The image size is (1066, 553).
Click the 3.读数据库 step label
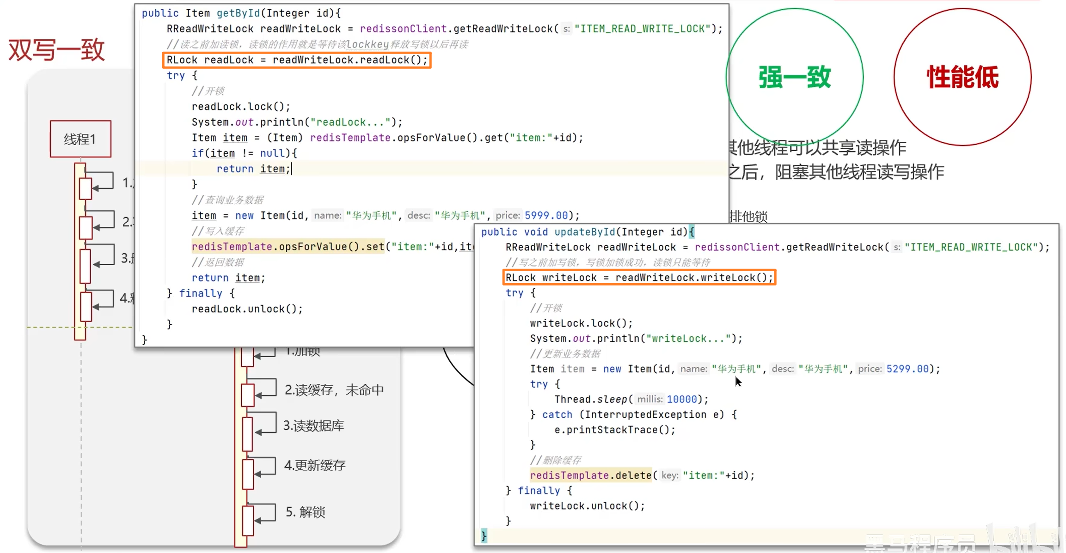(x=313, y=425)
